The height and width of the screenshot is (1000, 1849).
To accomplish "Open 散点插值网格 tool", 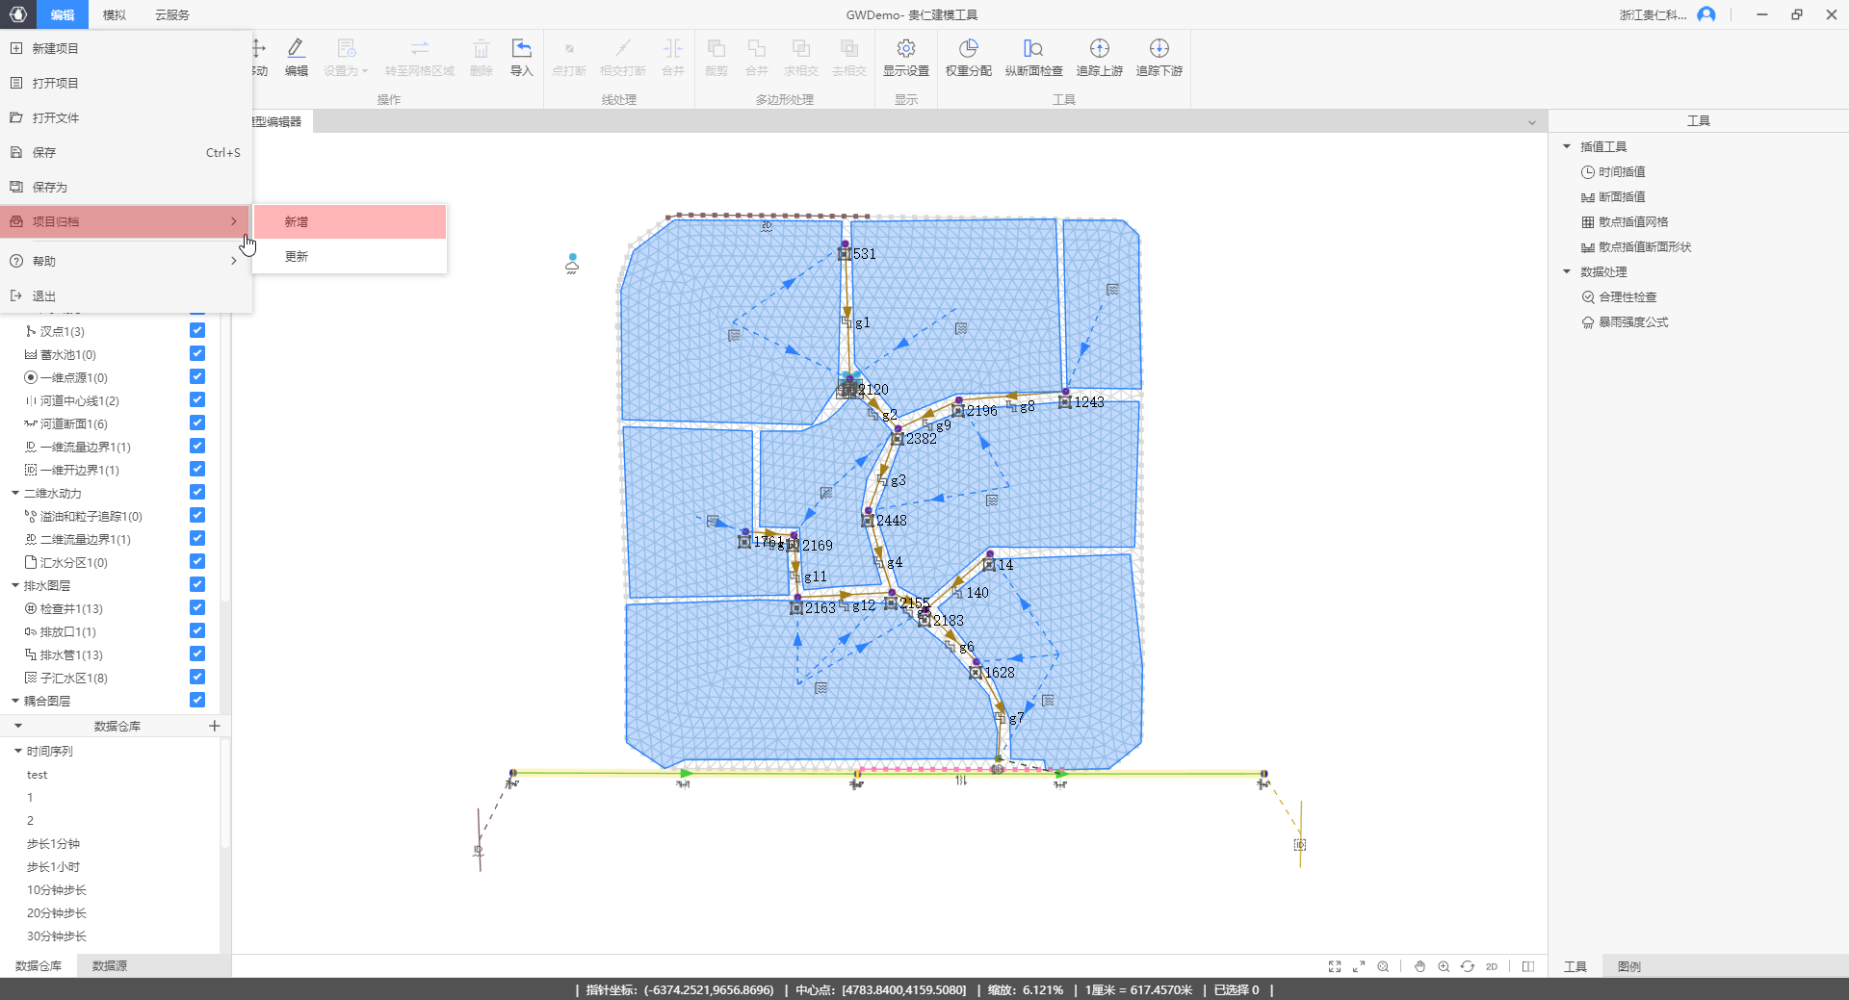I will [x=1625, y=222].
